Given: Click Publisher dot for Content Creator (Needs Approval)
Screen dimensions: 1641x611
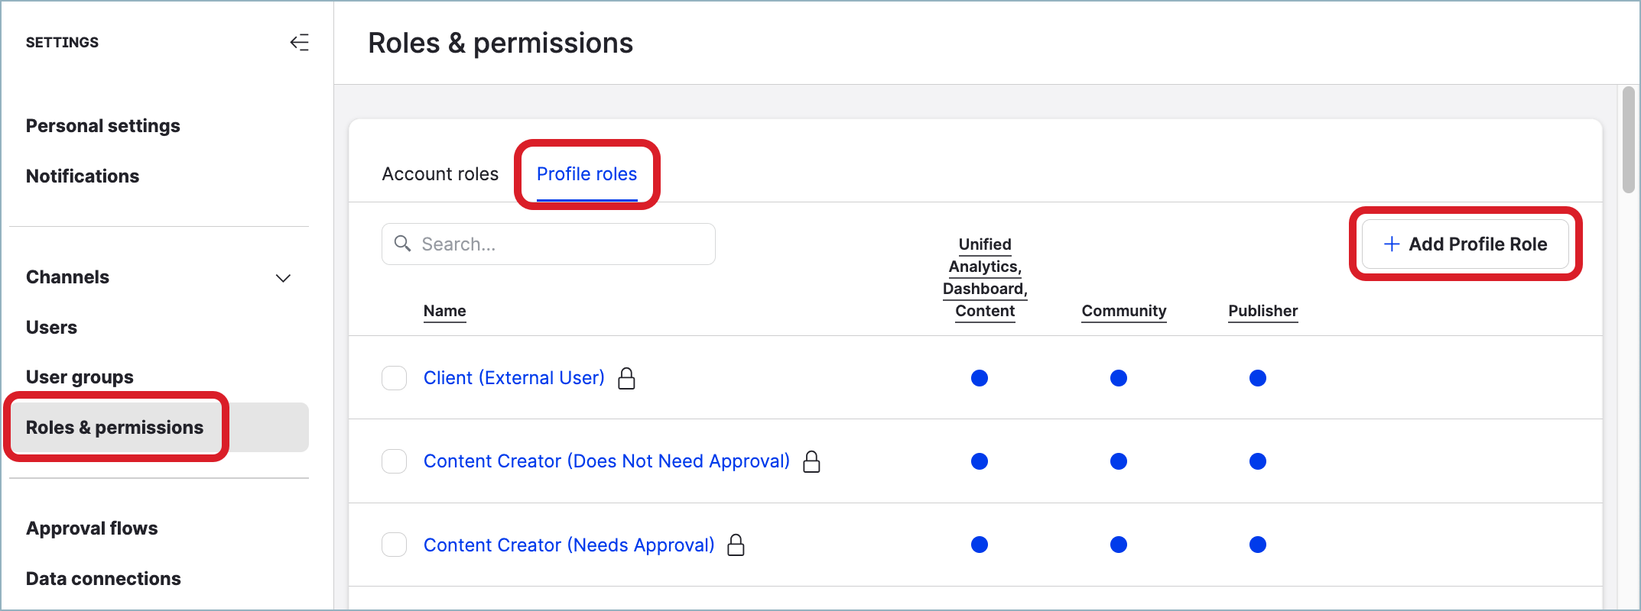Looking at the screenshot, I should pos(1257,545).
